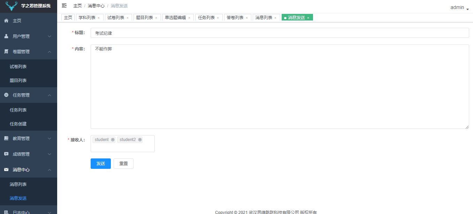Collapse the 卷题管理 menu chevron

(49, 51)
